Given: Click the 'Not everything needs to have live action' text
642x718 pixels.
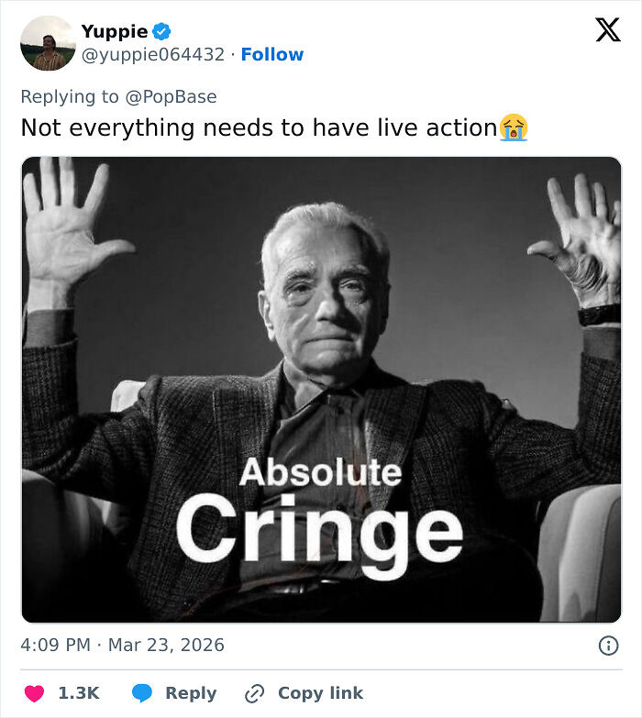Looking at the screenshot, I should [x=259, y=127].
